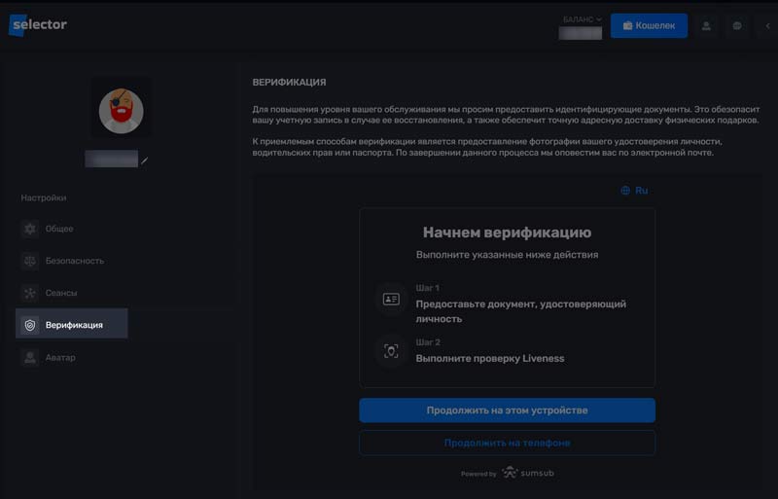
Task: Click Продолжить на этом устройстве
Action: point(507,410)
